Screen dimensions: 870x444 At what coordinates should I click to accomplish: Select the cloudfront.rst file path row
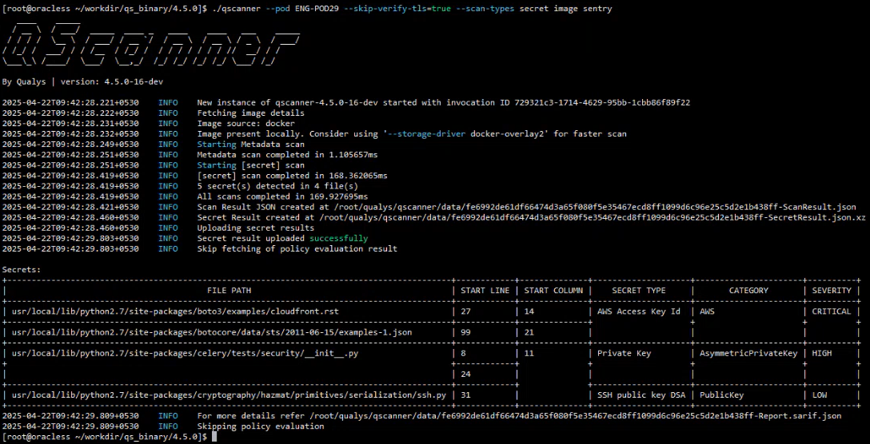175,311
